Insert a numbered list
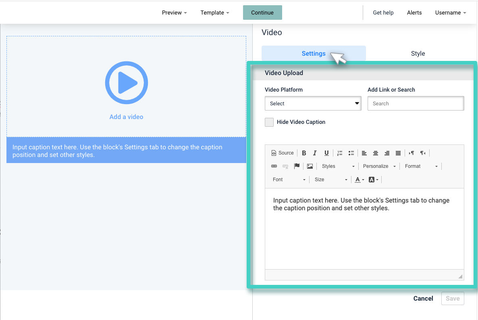The height and width of the screenshot is (320, 478). [x=340, y=153]
